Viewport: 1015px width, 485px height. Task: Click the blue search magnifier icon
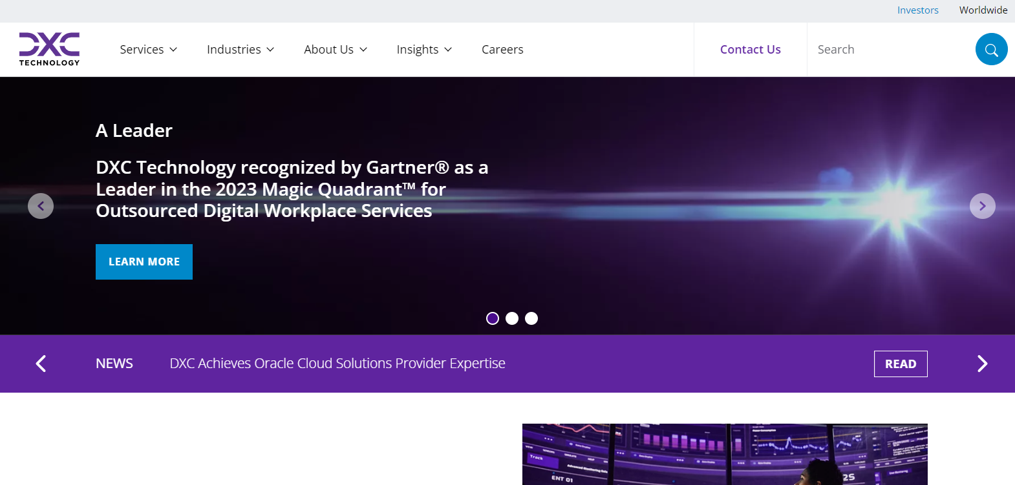(991, 50)
